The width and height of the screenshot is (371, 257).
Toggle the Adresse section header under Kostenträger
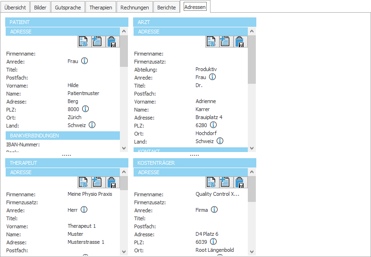pos(191,172)
